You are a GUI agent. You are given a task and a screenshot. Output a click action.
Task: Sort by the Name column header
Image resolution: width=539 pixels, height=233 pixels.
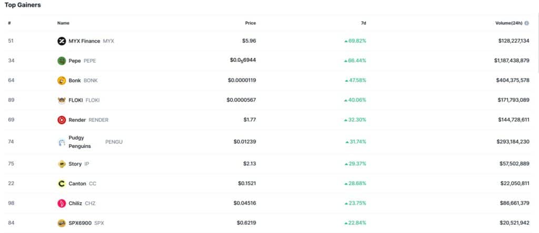pos(63,23)
